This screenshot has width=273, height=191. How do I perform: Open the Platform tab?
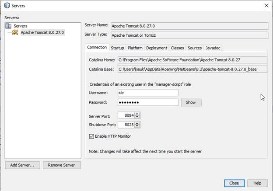tap(135, 48)
